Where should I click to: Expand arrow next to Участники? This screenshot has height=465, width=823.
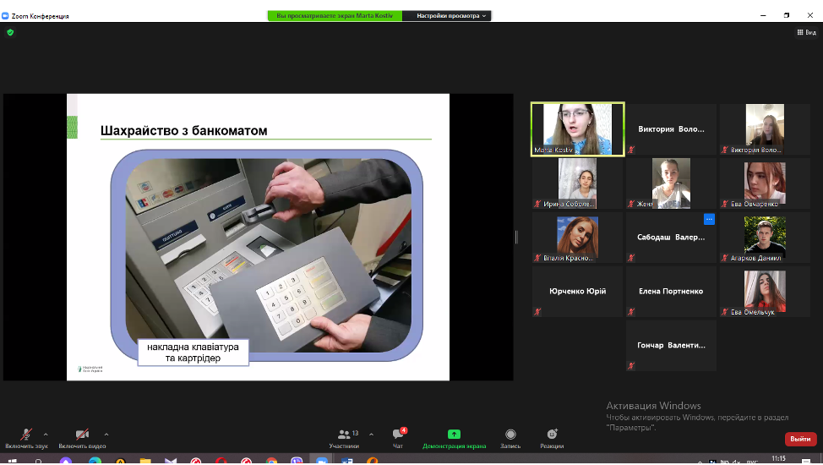coord(371,434)
